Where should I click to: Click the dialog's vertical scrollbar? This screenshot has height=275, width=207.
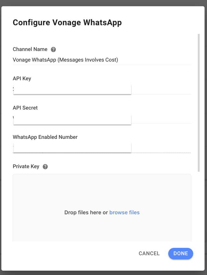tap(199, 103)
